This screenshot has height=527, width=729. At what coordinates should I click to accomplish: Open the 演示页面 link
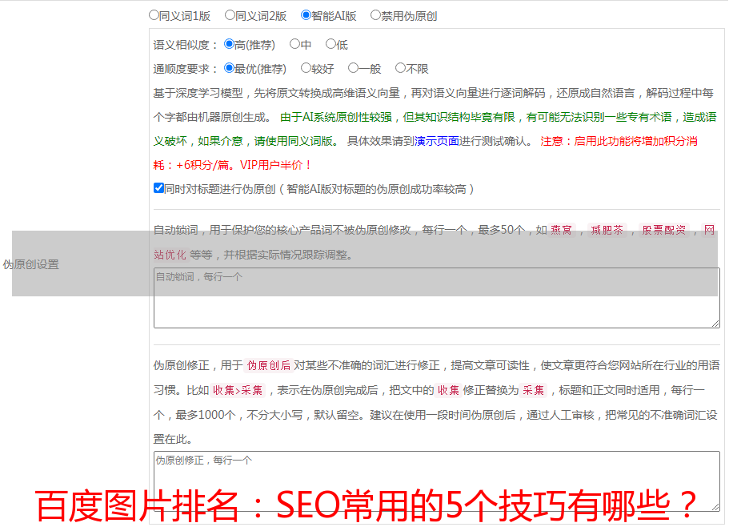(x=437, y=141)
